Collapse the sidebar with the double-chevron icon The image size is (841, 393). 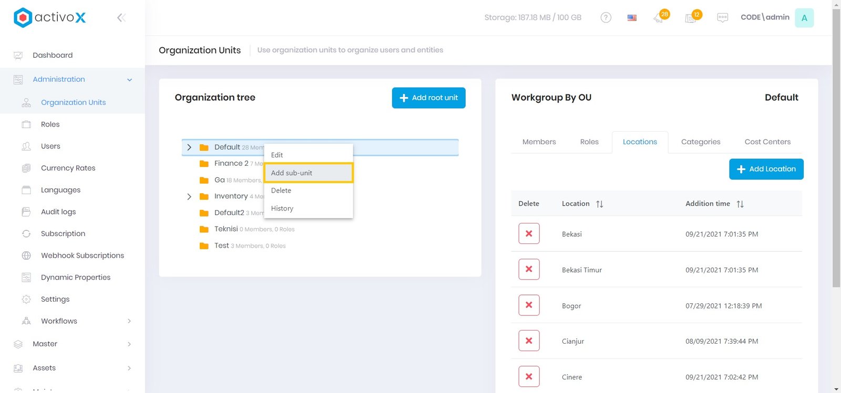click(x=121, y=18)
